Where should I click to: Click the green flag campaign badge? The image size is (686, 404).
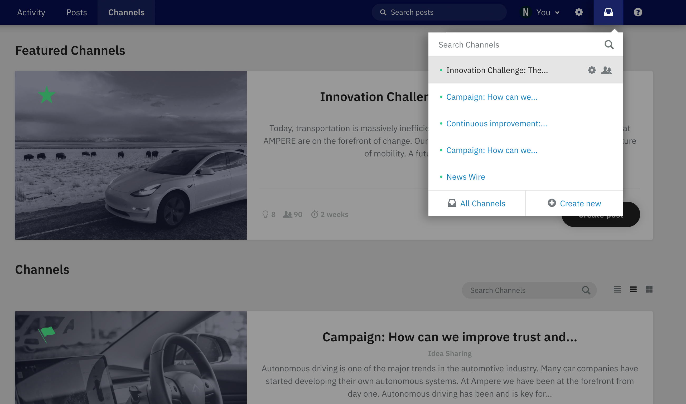[47, 334]
